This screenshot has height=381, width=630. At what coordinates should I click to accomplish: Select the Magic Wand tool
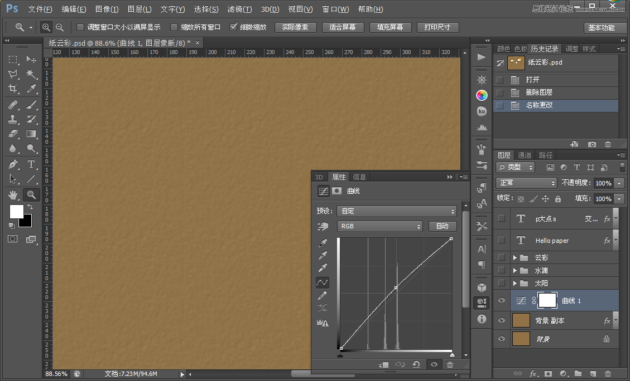[x=31, y=74]
